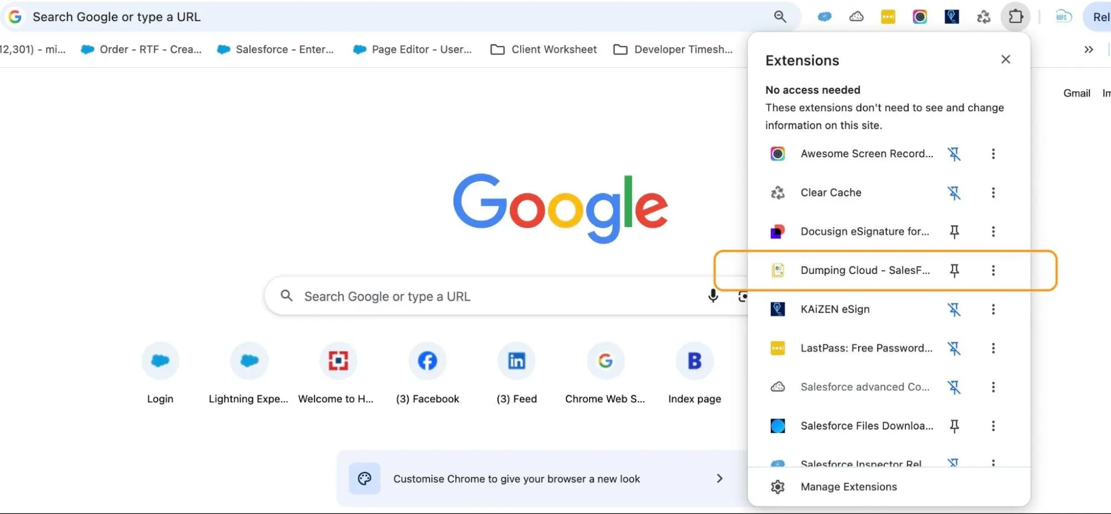Open the Awesome Screen Recorder toolbar icon
The height and width of the screenshot is (514, 1111).
[920, 17]
